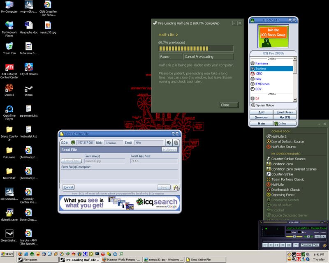The height and width of the screenshot is (263, 329).
Task: Click the Join the ICQ Focus Group banner
Action: pos(273,36)
